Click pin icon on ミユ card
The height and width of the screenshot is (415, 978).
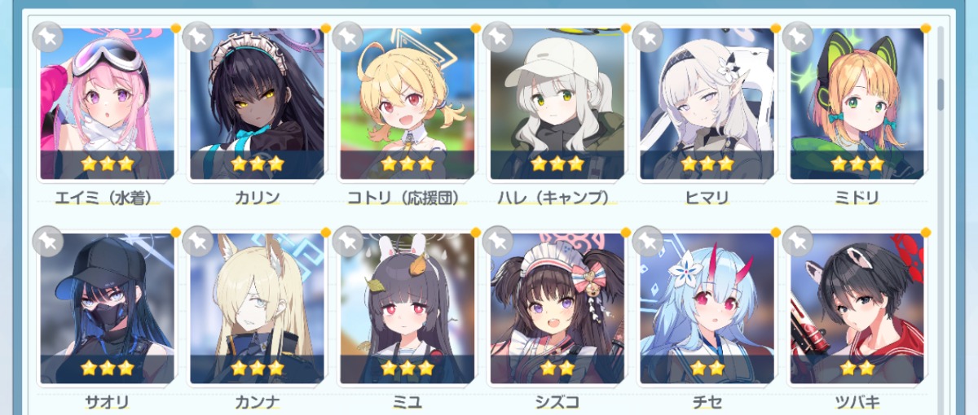pos(348,241)
